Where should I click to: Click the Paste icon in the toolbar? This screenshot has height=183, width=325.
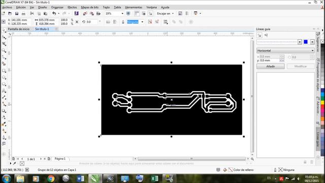[45, 14]
